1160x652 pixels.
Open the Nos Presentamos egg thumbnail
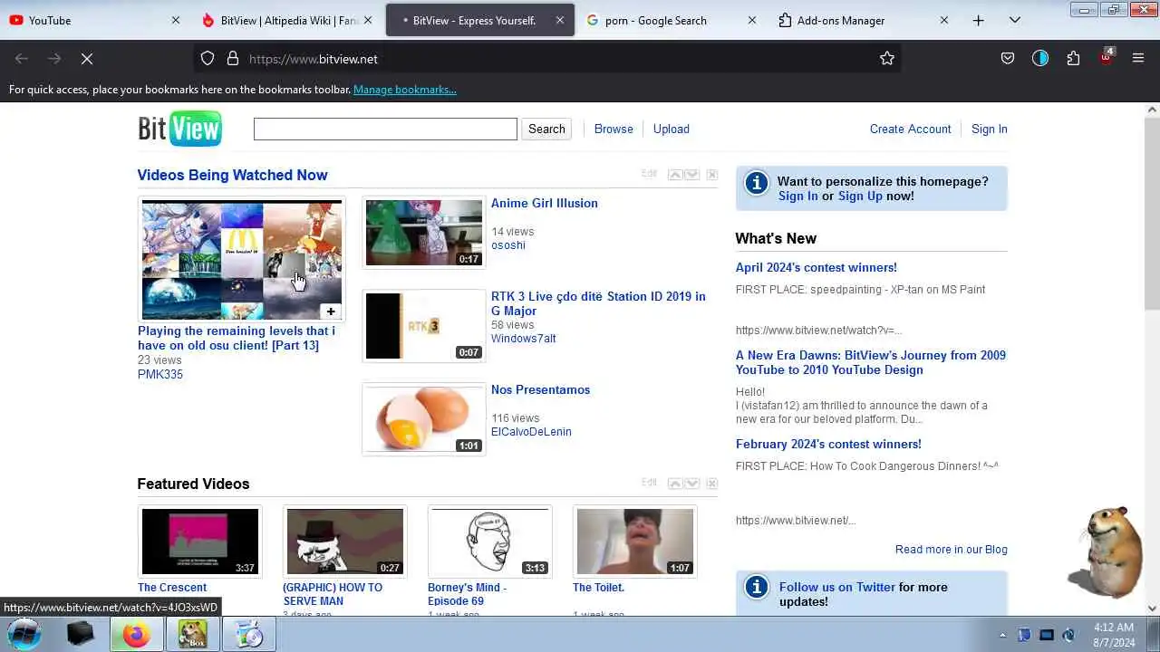(x=424, y=419)
